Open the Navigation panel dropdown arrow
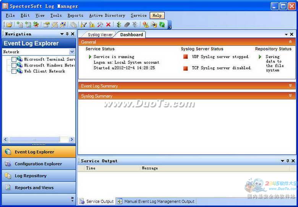This screenshot has height=207, width=298. point(62,34)
